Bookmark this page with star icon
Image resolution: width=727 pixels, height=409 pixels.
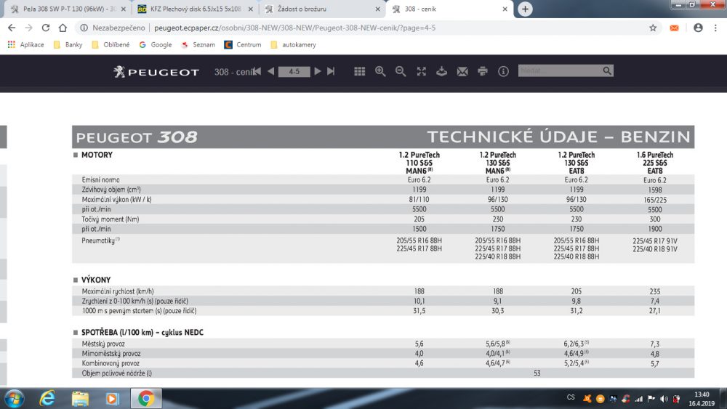(x=653, y=28)
